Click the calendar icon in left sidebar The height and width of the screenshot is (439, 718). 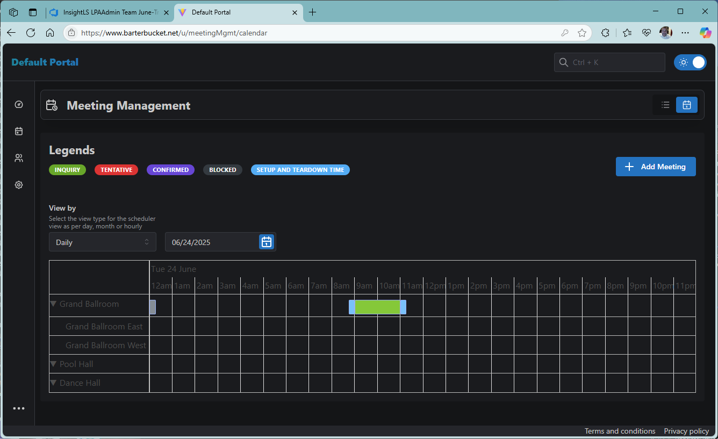[x=19, y=131]
